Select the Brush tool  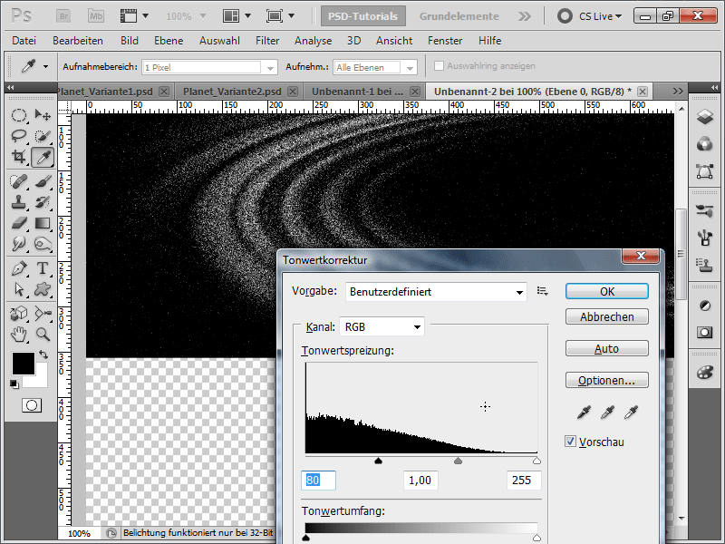(43, 180)
